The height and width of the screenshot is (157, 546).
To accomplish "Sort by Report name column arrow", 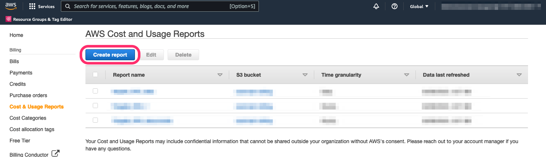I will pyautogui.click(x=220, y=75).
